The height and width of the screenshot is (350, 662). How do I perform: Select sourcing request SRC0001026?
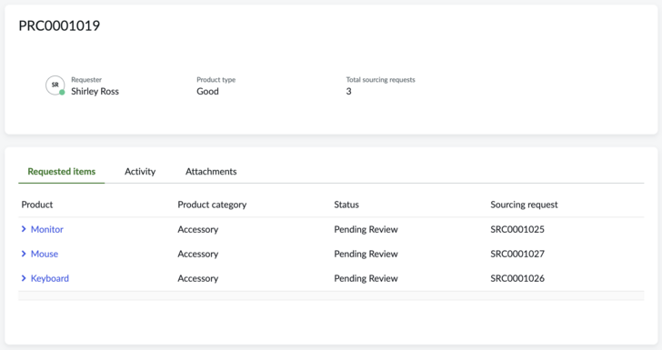[517, 278]
